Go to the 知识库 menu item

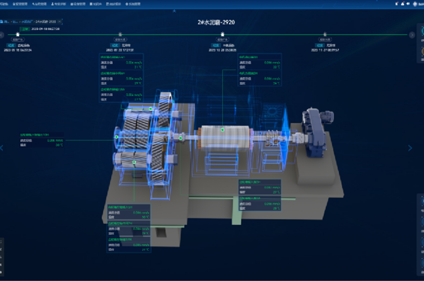pos(95,4)
